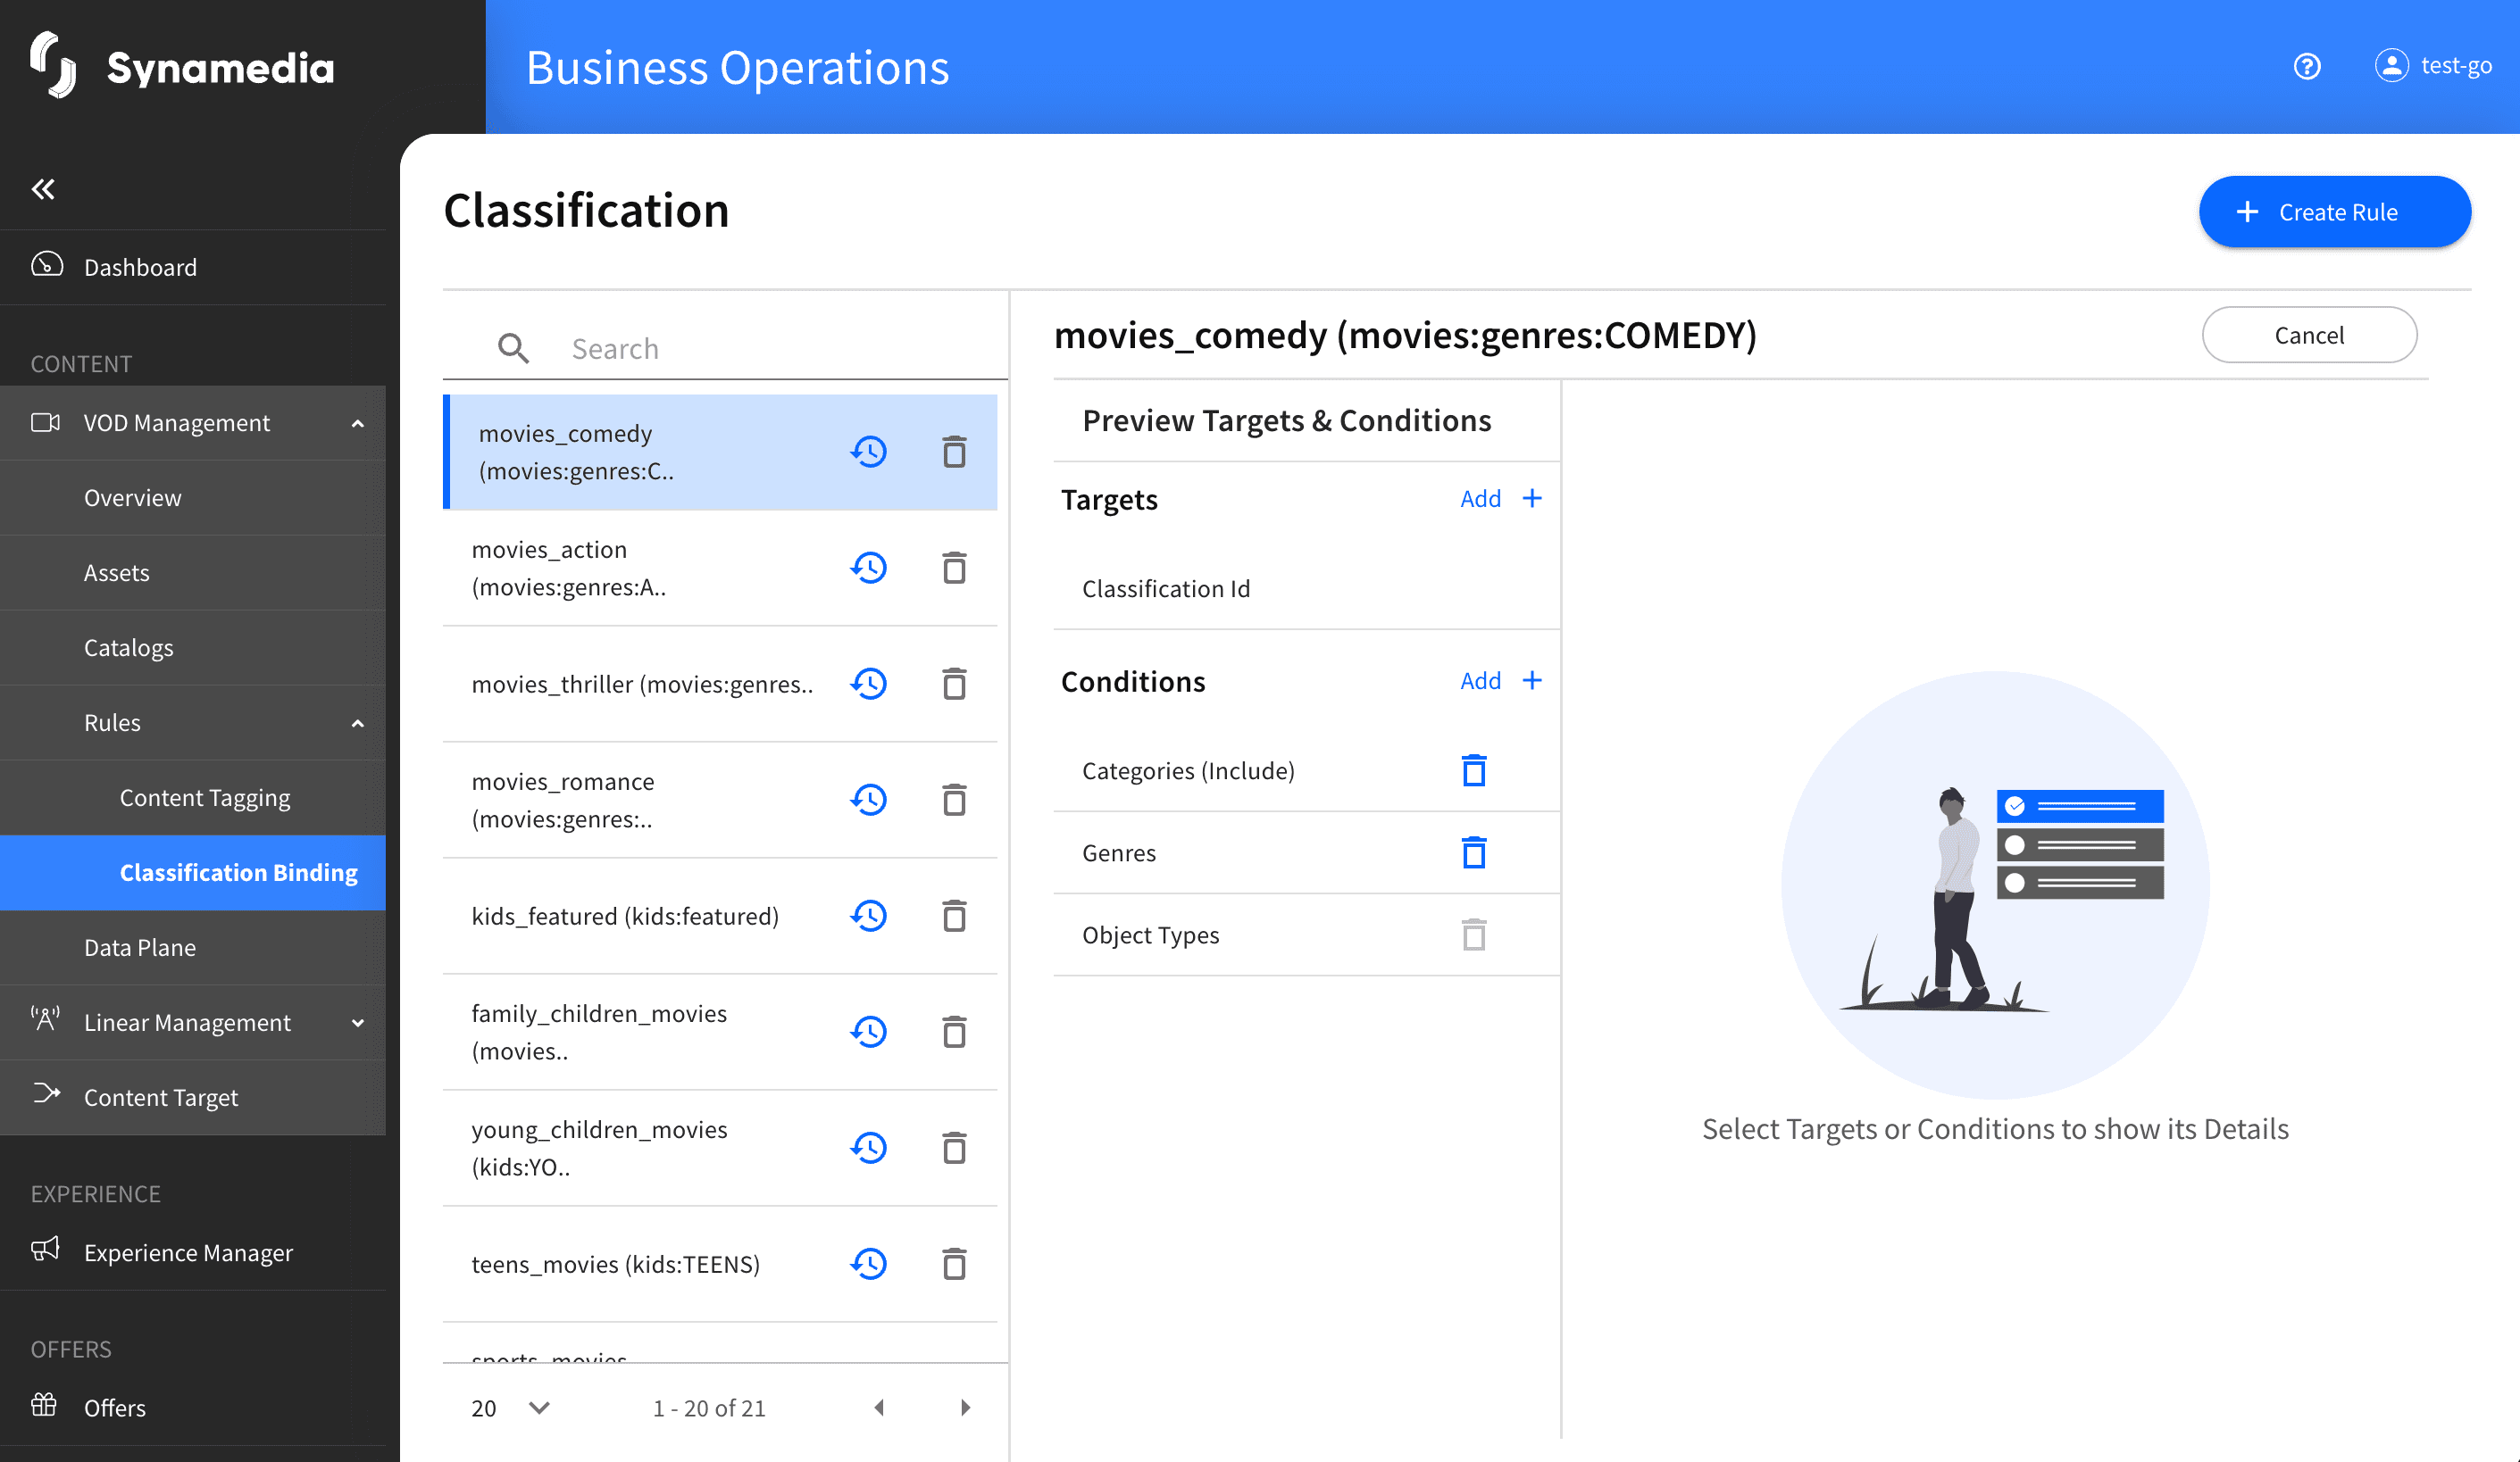View history for family_children_movies rule
Image resolution: width=2520 pixels, height=1462 pixels.
869,1031
